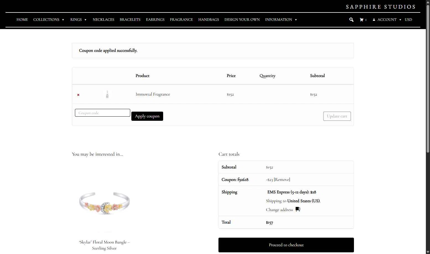This screenshot has height=254, width=430.
Task: Open the Necklaces menu item
Action: [103, 20]
